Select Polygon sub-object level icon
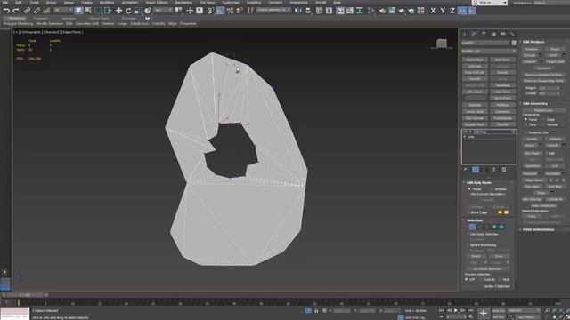This screenshot has height=320, width=570. [x=494, y=227]
